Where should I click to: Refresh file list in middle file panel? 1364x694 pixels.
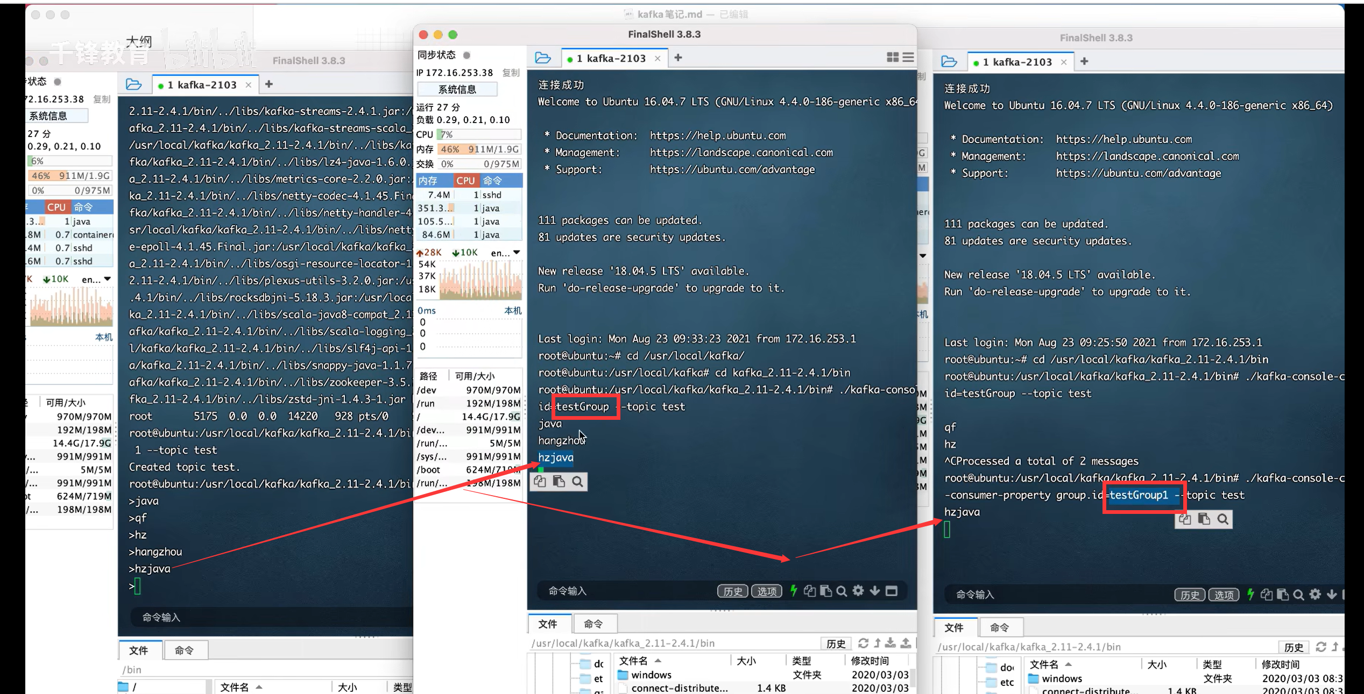tap(863, 643)
